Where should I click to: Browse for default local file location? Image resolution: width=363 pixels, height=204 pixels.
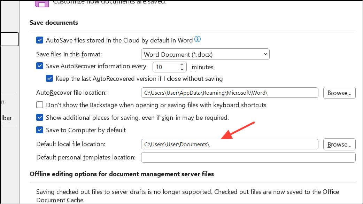click(x=339, y=144)
